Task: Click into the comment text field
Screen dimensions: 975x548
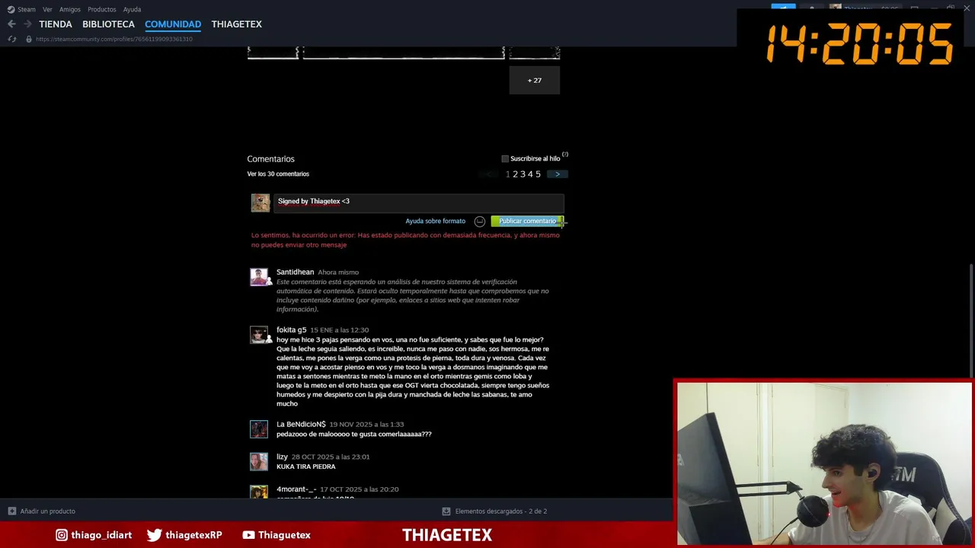Action: pyautogui.click(x=419, y=202)
